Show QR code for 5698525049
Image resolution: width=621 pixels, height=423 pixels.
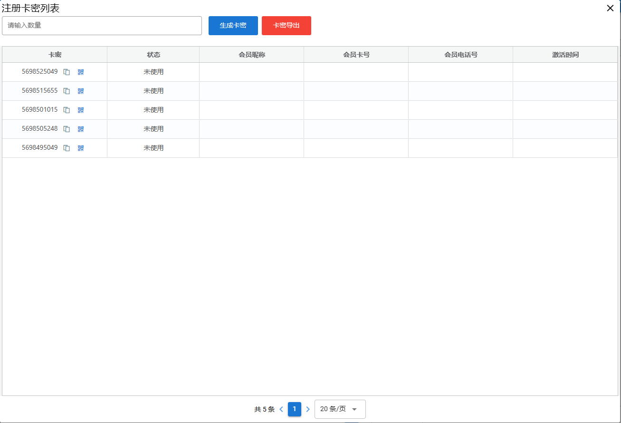[x=81, y=72]
